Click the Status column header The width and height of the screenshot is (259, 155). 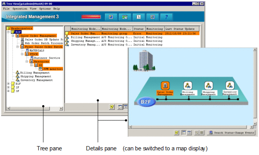[139, 29]
